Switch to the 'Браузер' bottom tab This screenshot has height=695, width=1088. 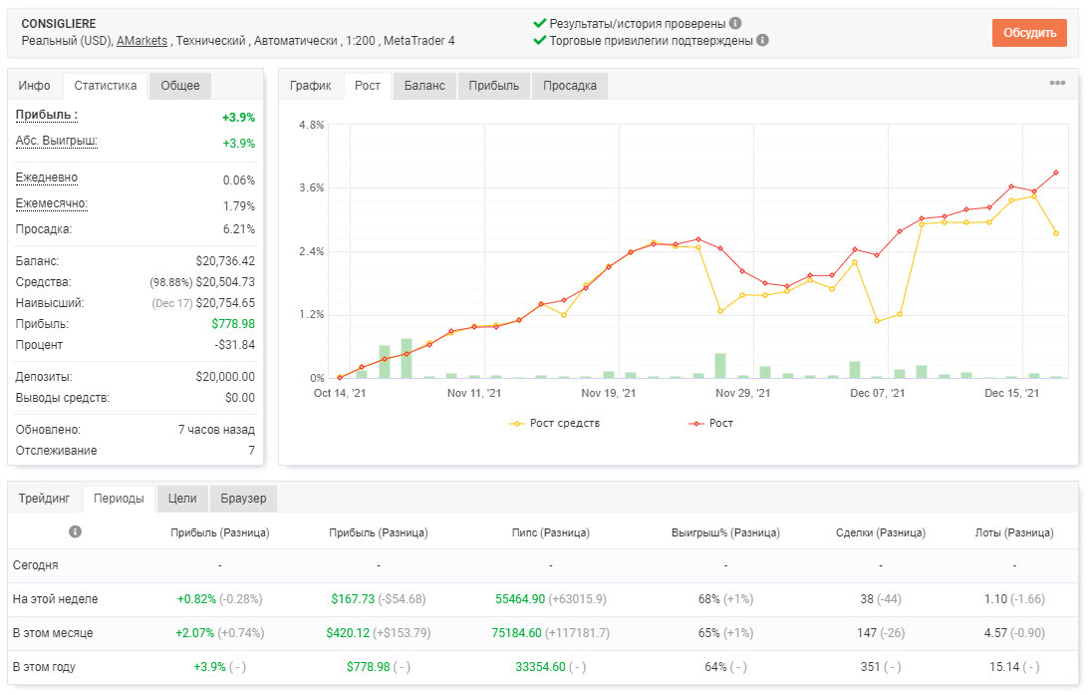click(x=243, y=499)
